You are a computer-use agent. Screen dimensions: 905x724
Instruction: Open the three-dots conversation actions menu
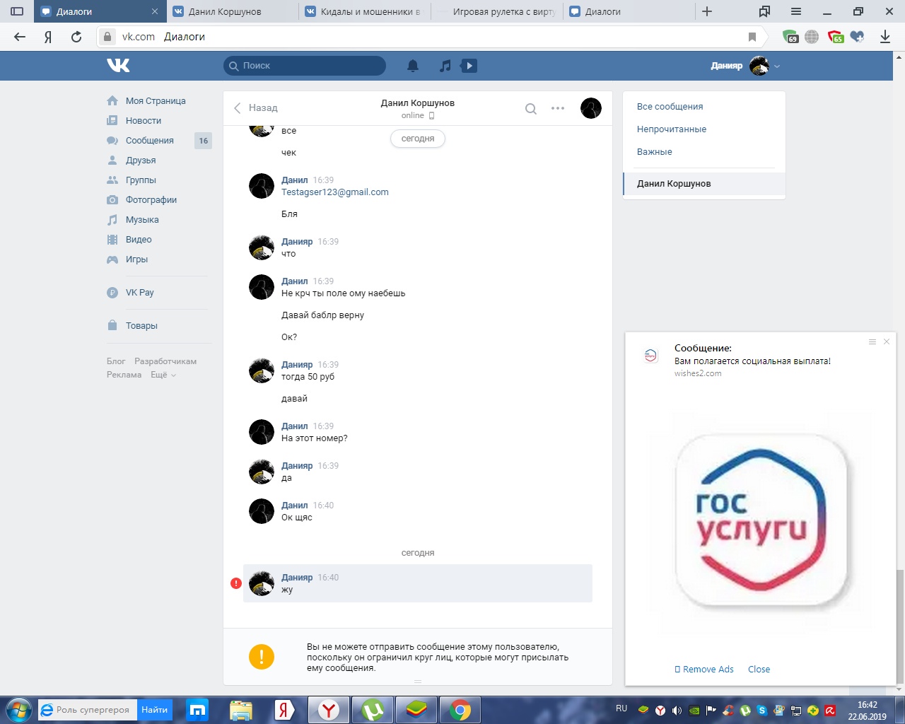pos(558,109)
